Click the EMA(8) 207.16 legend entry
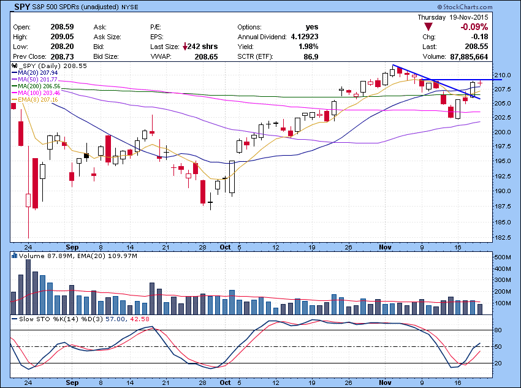521x388 pixels. click(x=34, y=100)
